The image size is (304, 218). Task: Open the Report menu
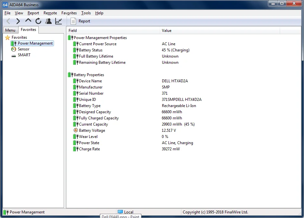(33, 13)
